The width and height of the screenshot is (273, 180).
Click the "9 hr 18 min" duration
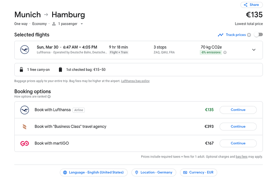118,47
